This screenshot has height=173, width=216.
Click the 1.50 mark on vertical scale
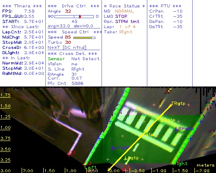pos(5,106)
